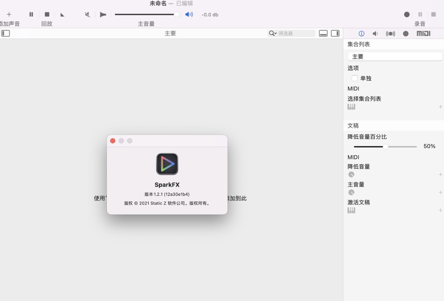The image size is (444, 301).
Task: Toggle the sidebar with the panel icon
Action: (5, 33)
